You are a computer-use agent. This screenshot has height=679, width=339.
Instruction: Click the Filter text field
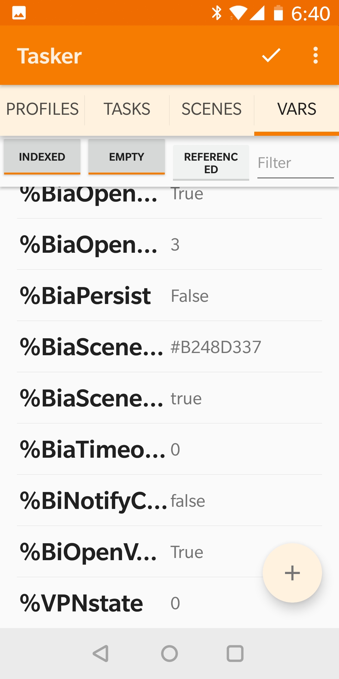point(295,163)
